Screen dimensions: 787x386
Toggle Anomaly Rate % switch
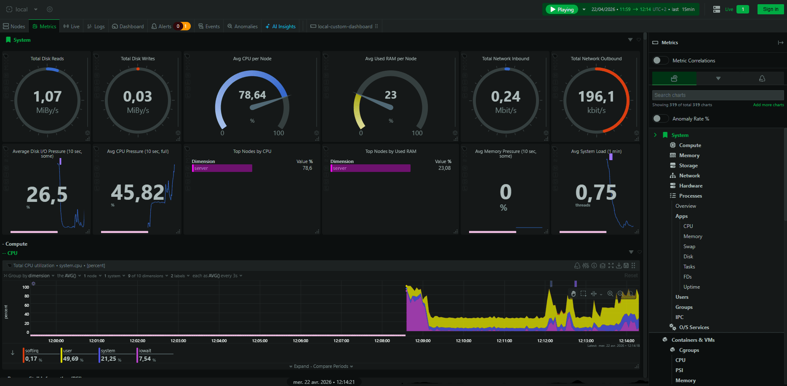660,118
